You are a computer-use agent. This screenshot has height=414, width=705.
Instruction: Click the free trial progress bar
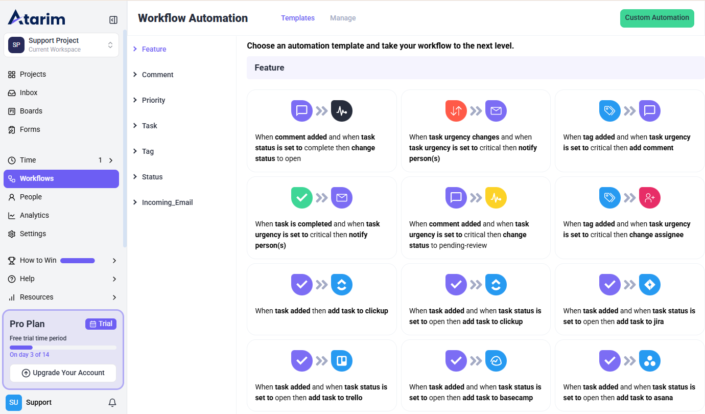[63, 348]
